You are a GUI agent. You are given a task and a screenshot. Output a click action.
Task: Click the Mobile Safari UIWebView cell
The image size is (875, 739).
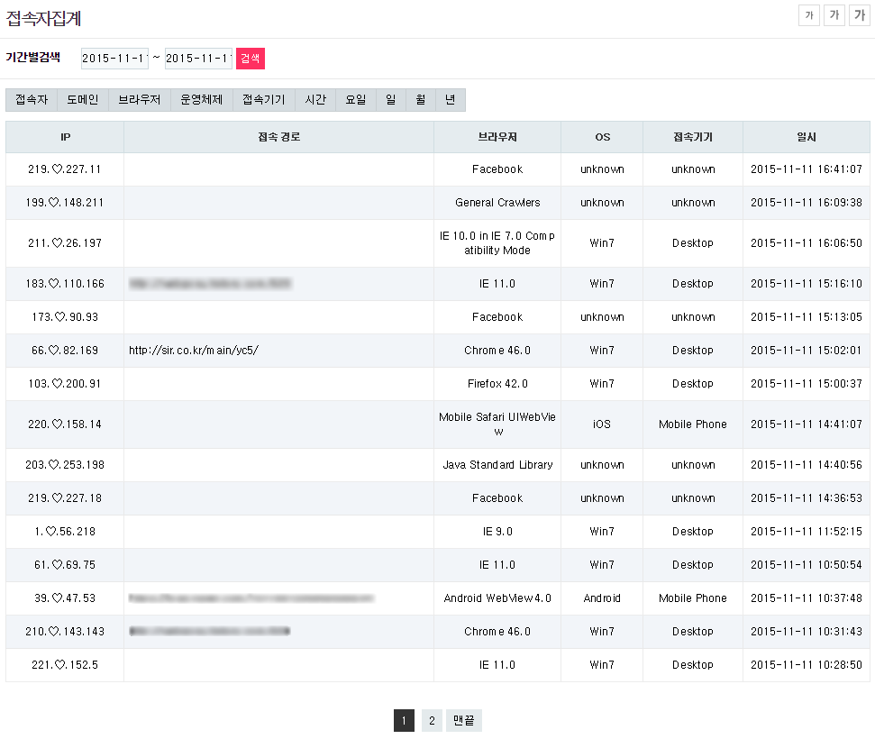pos(497,424)
